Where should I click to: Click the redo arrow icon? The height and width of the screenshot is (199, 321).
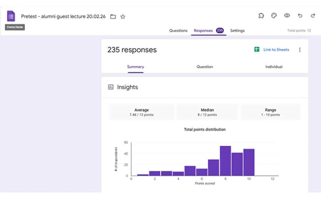tap(313, 16)
